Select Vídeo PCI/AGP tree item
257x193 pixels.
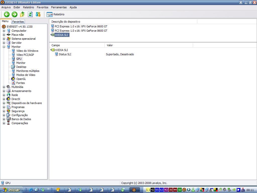(25, 55)
